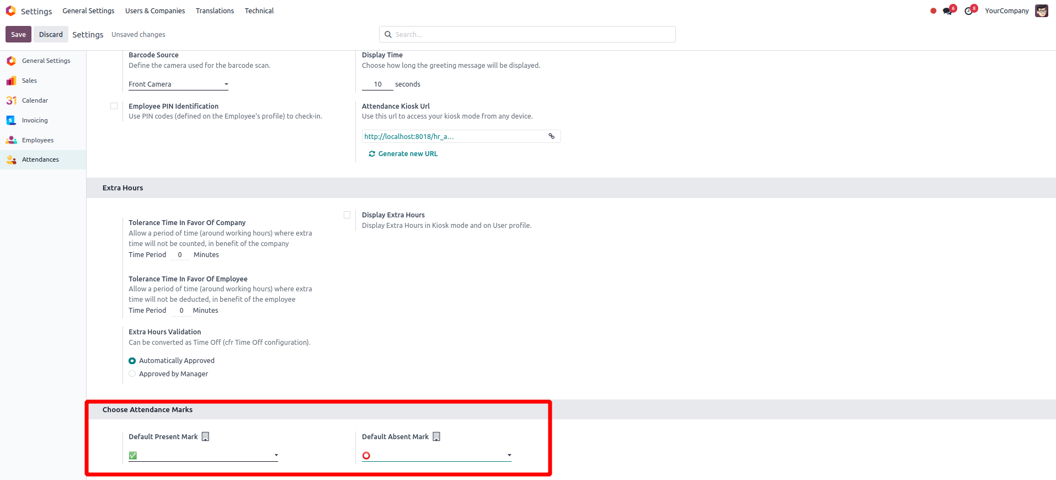This screenshot has height=480, width=1056.
Task: Open the Calendar settings icon in sidebar
Action: pyautogui.click(x=11, y=100)
